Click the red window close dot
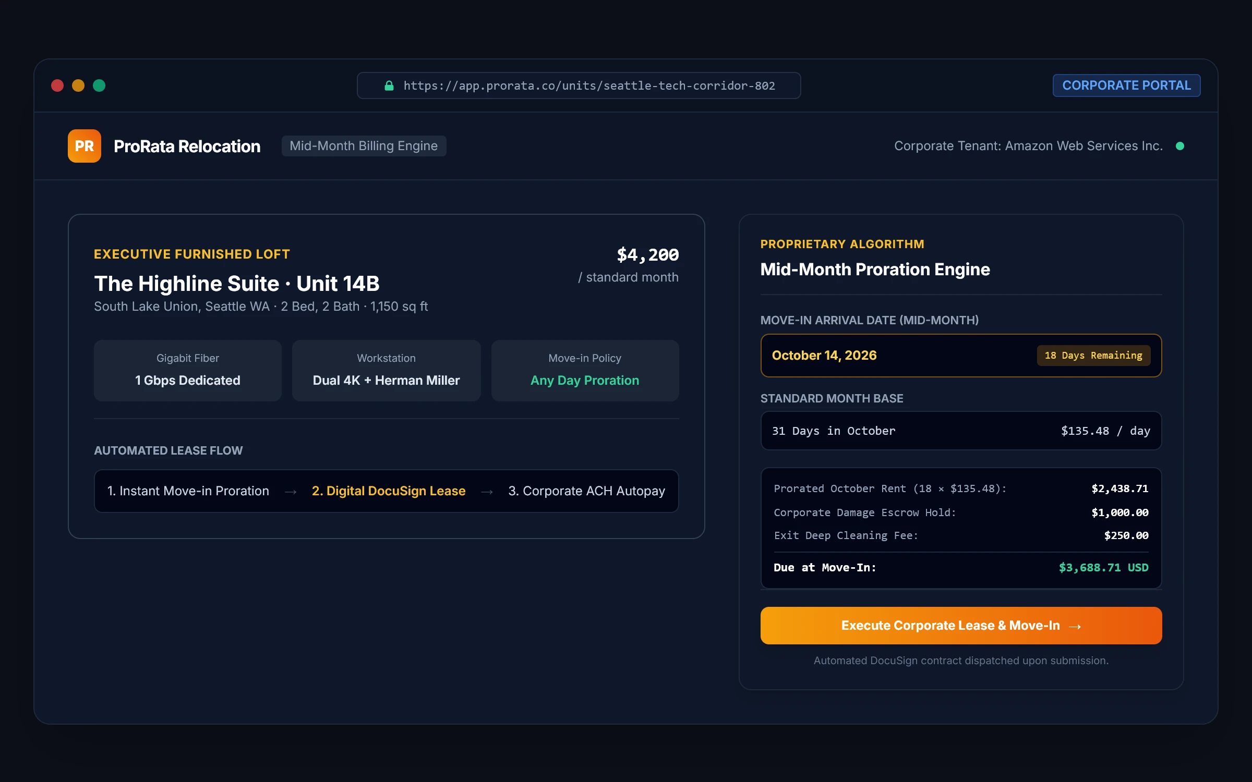The height and width of the screenshot is (782, 1252). pyautogui.click(x=57, y=85)
